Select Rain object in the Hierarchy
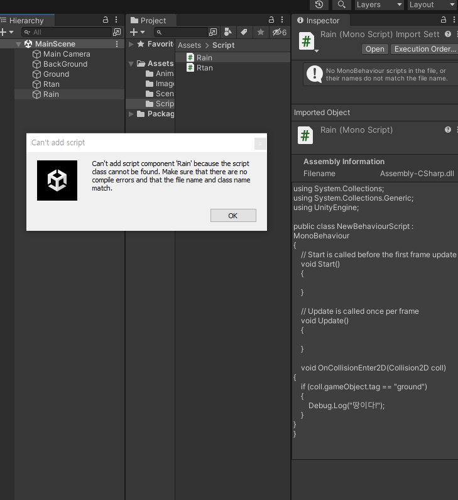 [51, 94]
